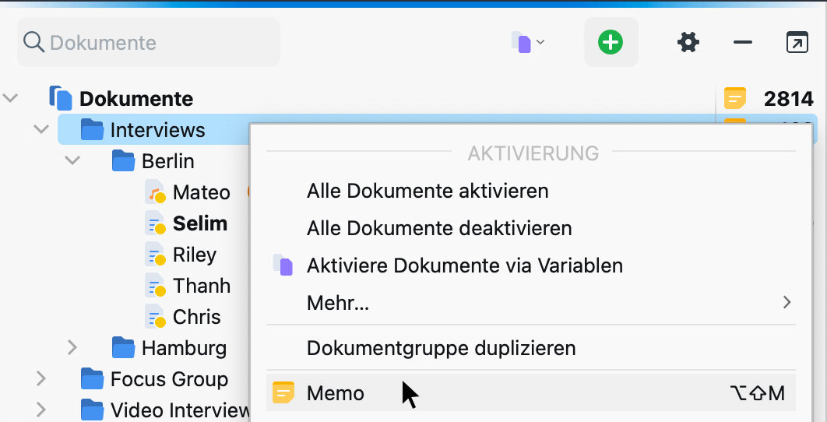
Task: Select the Riley document
Action: pos(195,255)
